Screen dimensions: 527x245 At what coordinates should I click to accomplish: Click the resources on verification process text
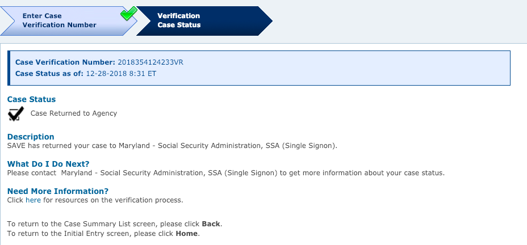[x=113, y=200]
